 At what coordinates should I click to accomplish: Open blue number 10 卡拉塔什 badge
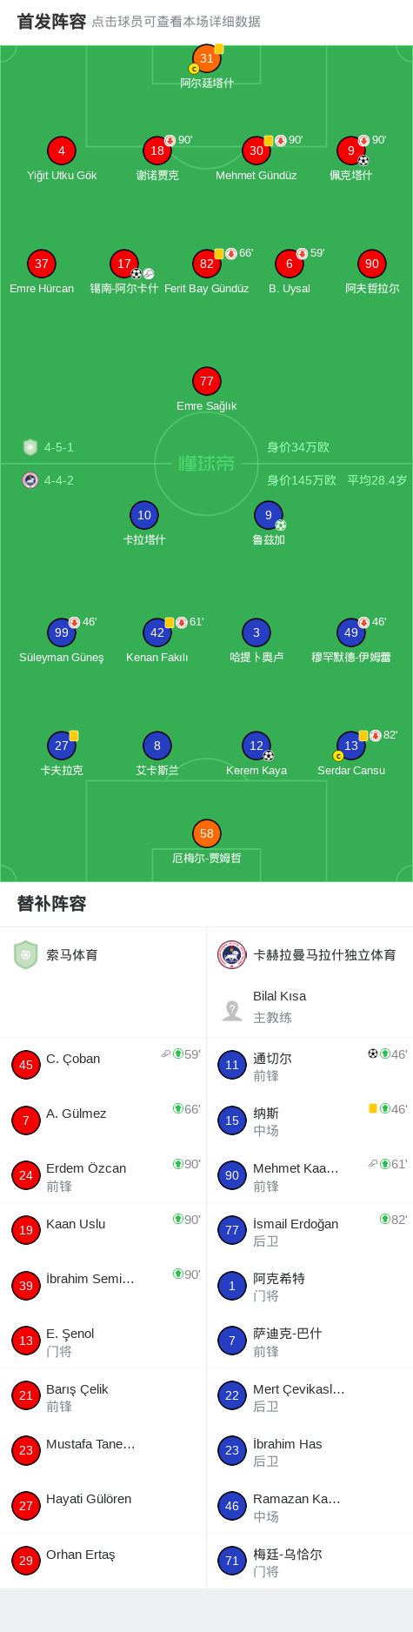[144, 515]
